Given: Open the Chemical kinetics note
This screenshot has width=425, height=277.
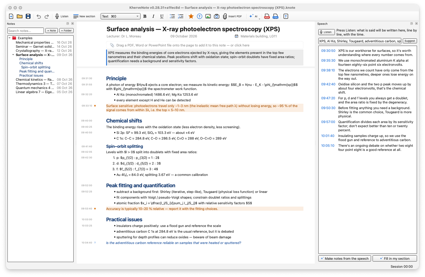Looking at the screenshot, I should [44, 79].
